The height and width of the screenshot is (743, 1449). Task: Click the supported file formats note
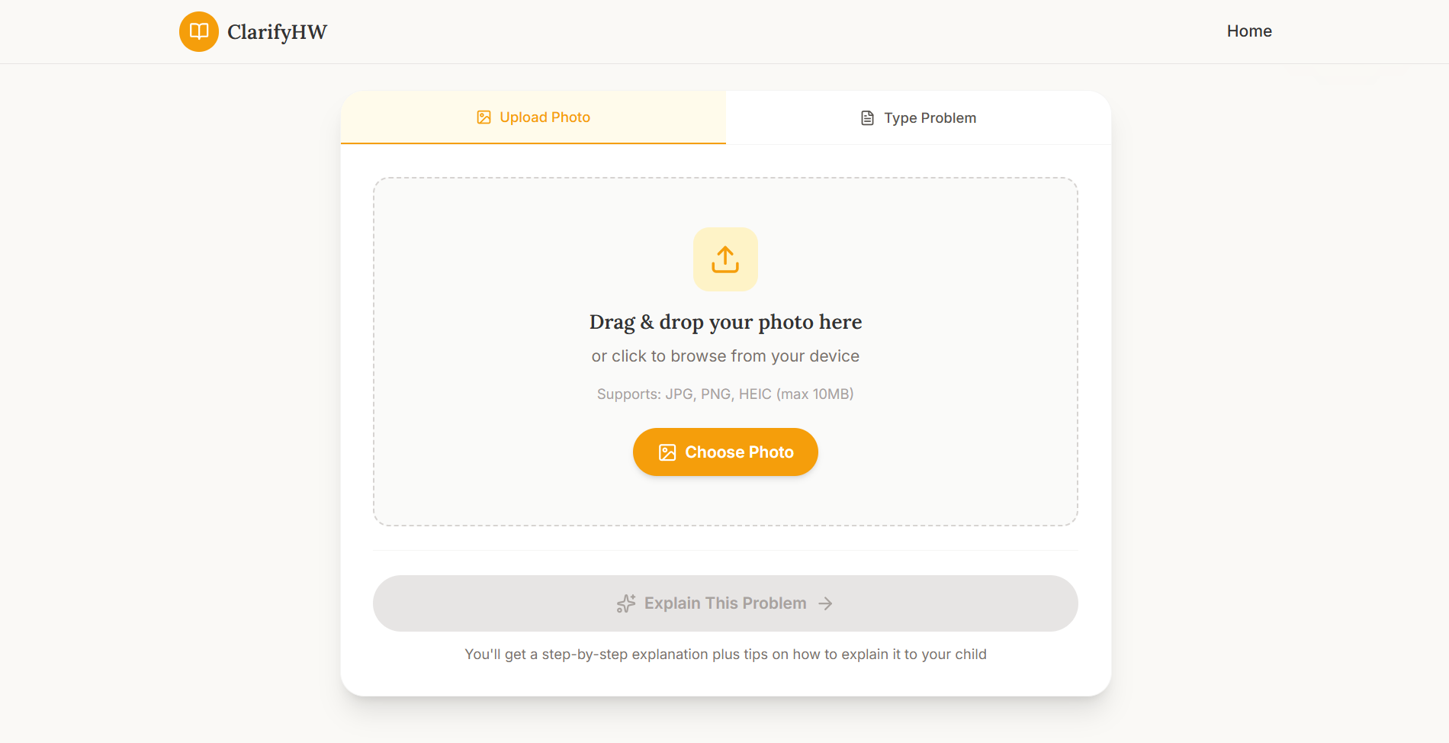[x=725, y=394]
